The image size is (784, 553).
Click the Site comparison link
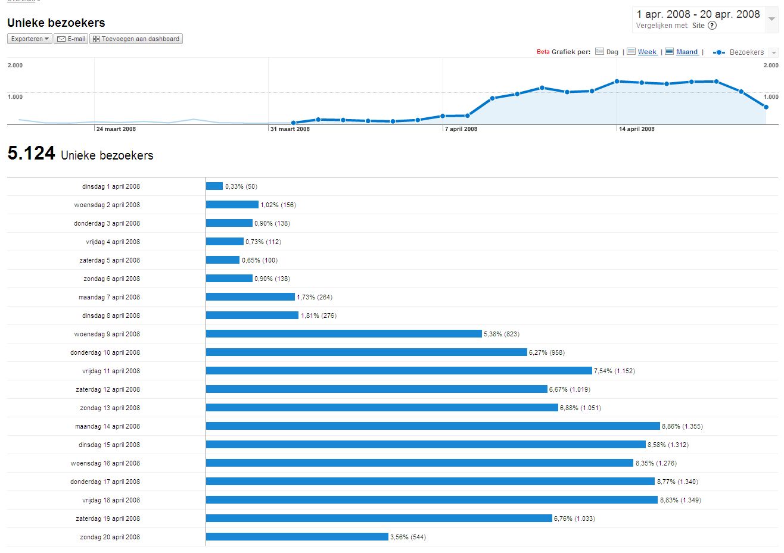[x=698, y=26]
